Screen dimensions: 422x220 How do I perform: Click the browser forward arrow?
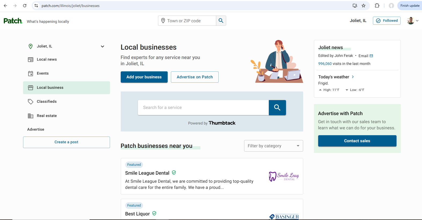tap(15, 6)
